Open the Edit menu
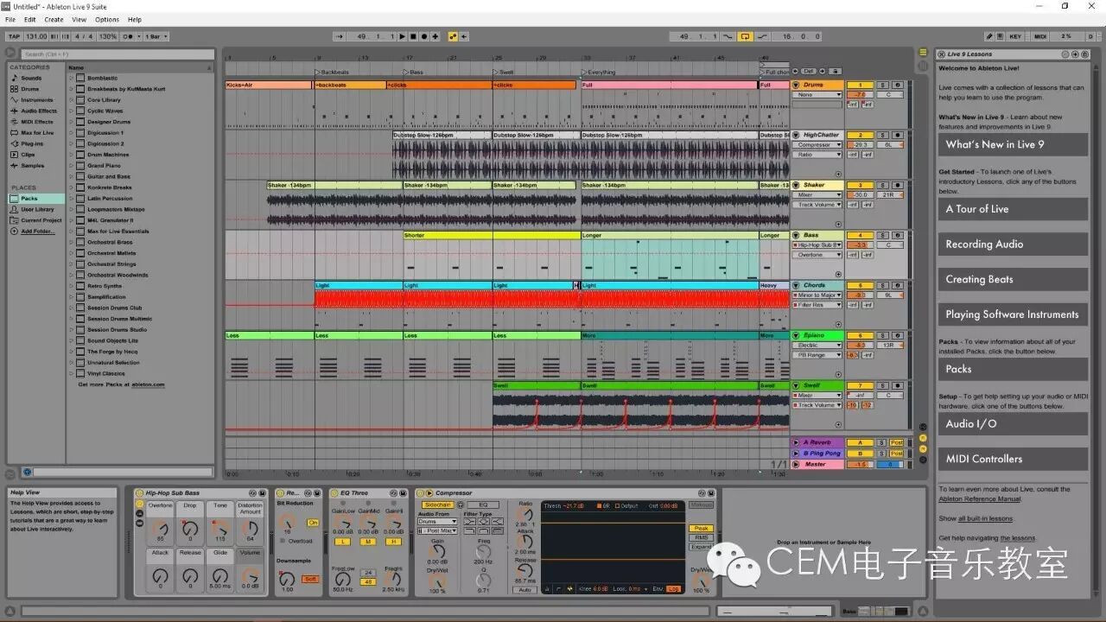 point(30,19)
